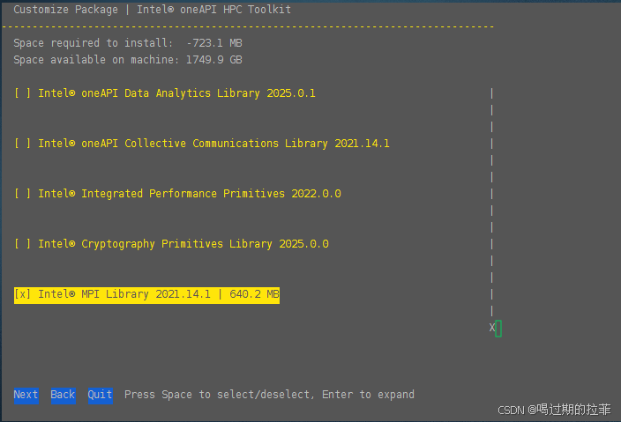The image size is (621, 422).
Task: Click the green terminal cursor block
Action: pyautogui.click(x=498, y=329)
